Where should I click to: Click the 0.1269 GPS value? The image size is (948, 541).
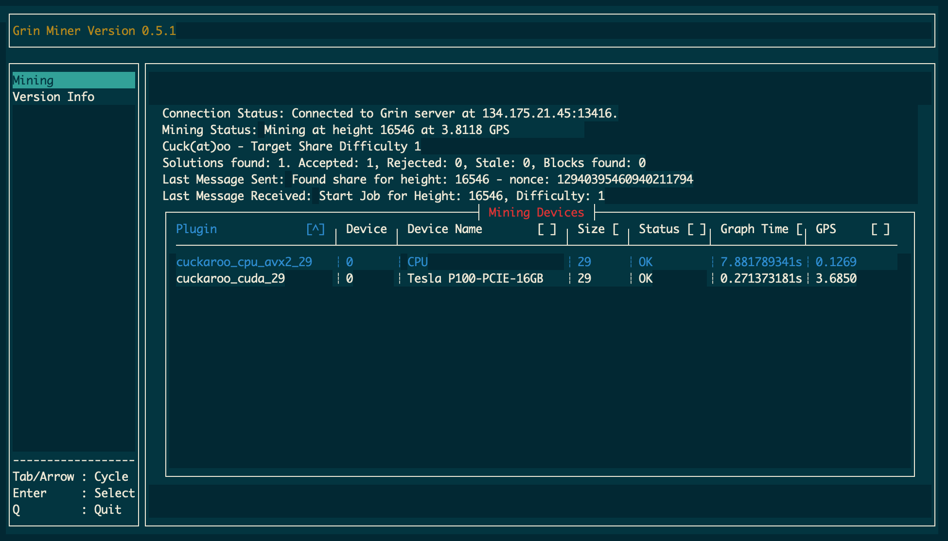coord(836,262)
